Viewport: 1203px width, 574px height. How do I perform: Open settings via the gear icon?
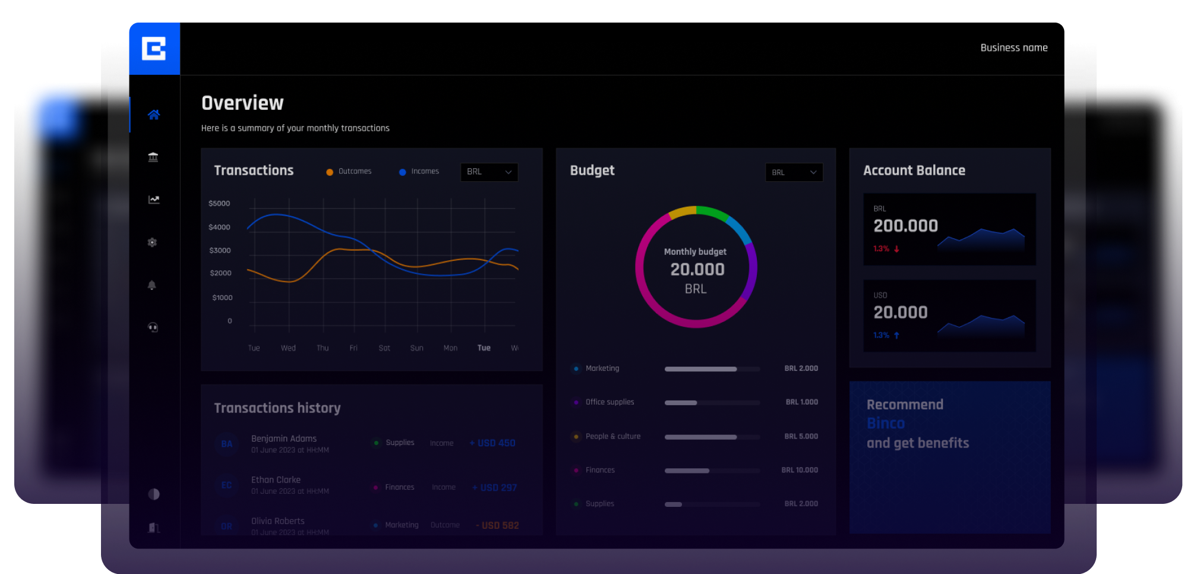pos(153,242)
